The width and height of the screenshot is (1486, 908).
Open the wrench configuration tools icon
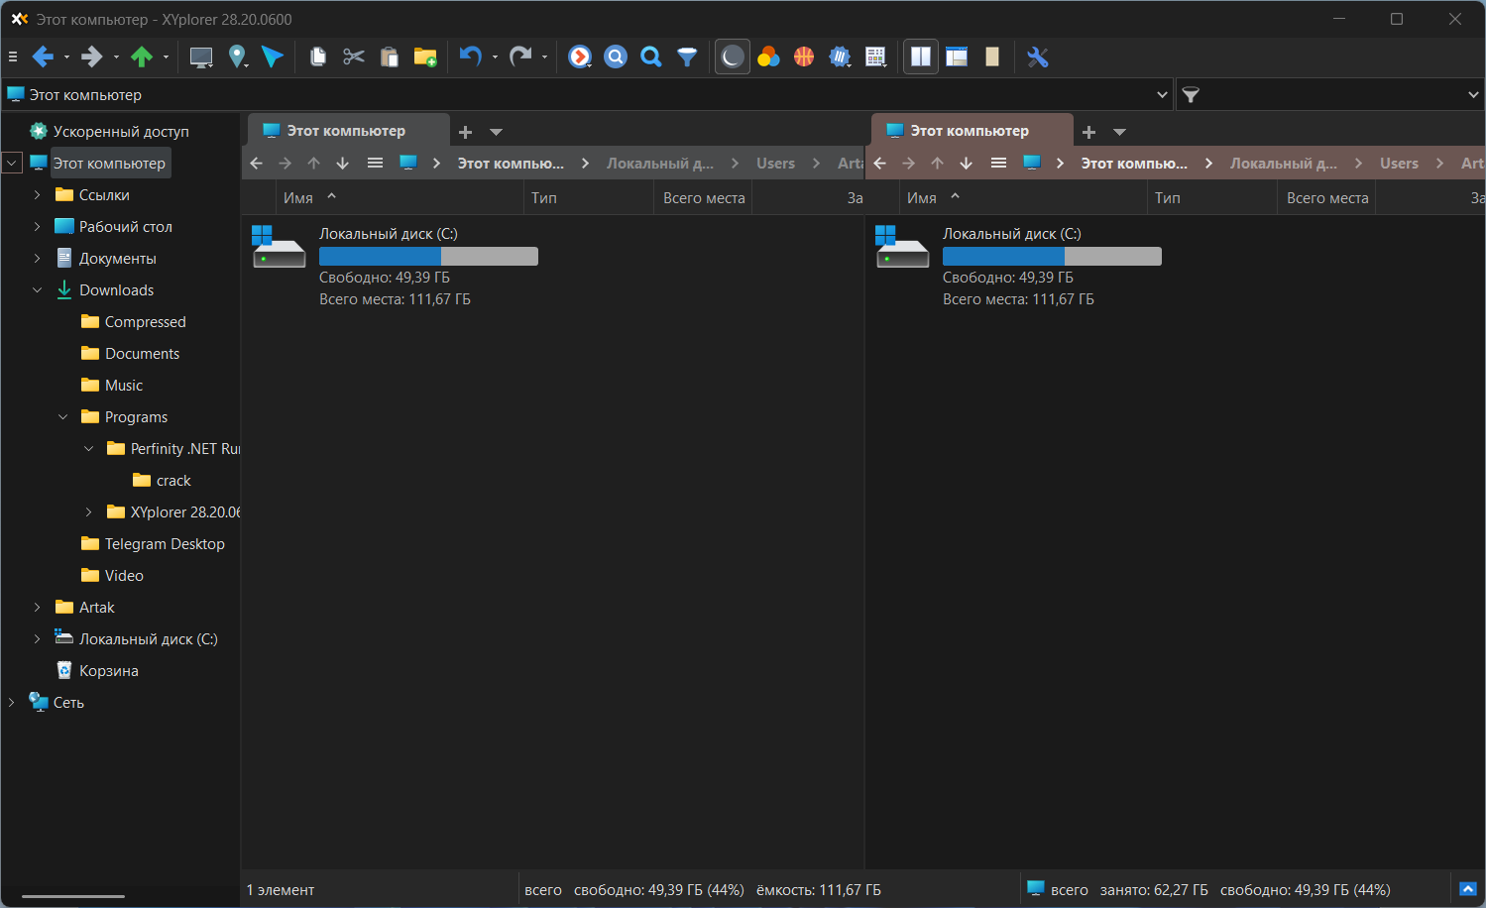(1038, 57)
